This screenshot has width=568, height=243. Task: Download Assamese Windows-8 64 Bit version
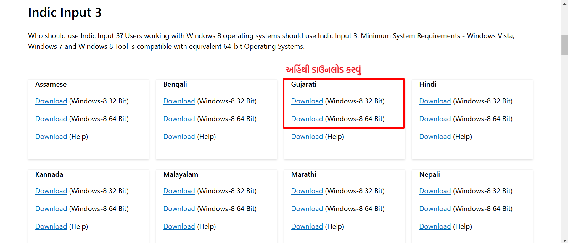point(51,119)
